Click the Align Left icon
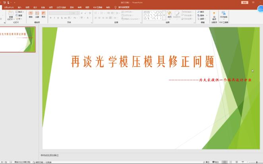The height and width of the screenshot is (164, 263). 96,18
